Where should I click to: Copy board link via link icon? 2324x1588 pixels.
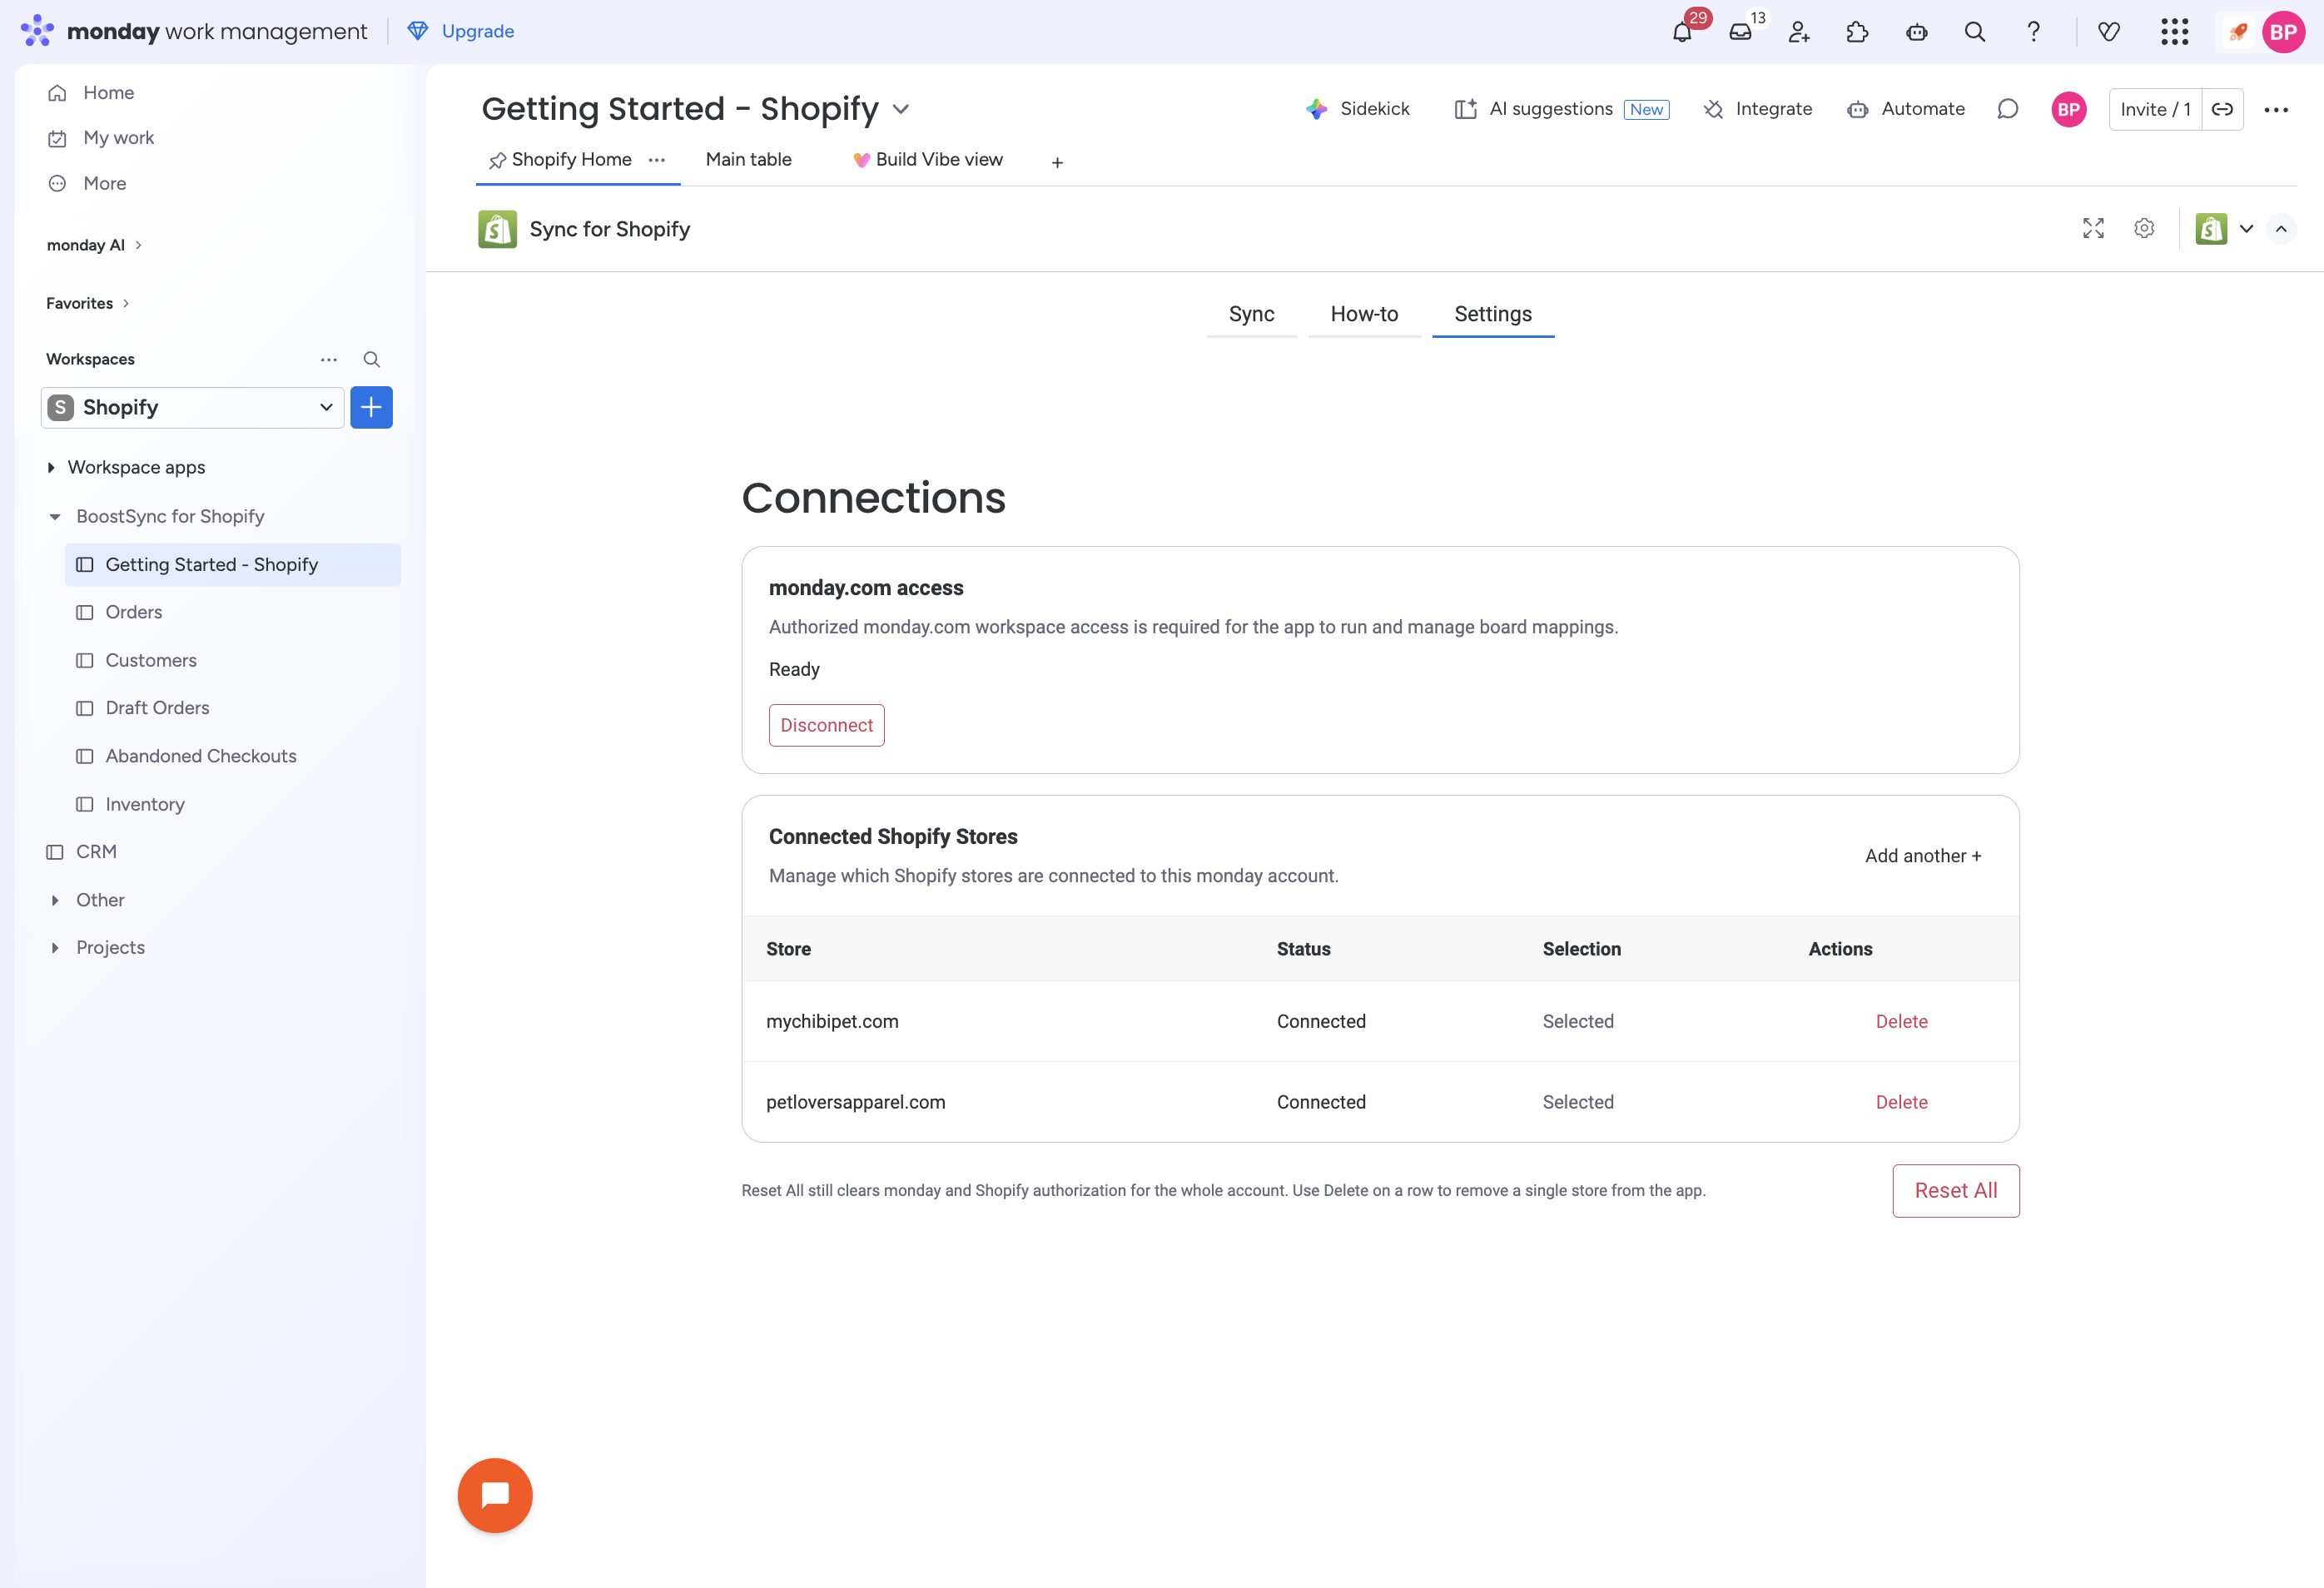2222,109
